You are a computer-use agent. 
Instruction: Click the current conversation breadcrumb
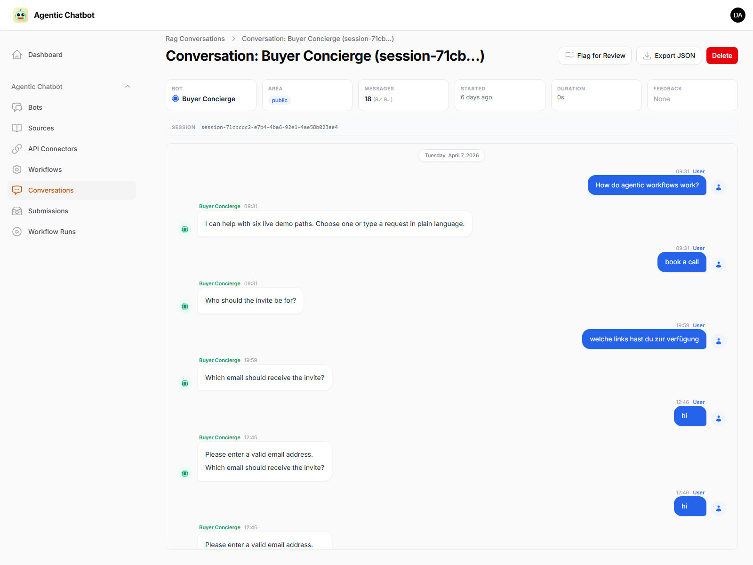[x=318, y=39]
